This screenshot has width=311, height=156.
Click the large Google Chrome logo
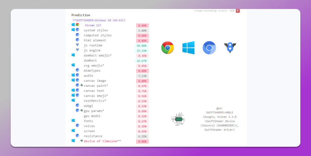point(167,48)
